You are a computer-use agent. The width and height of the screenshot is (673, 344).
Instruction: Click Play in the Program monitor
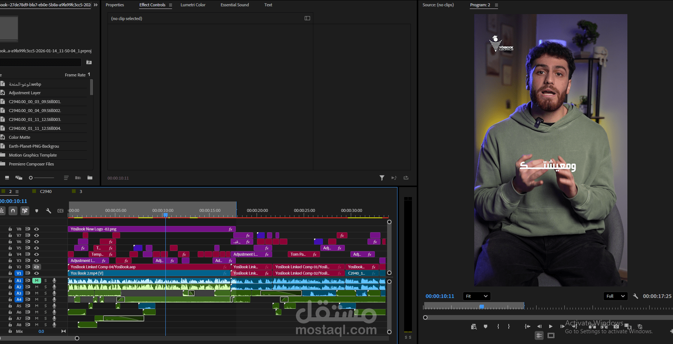[x=551, y=327]
